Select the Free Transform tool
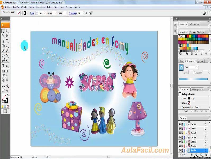This screenshot has height=159, width=211. (7, 60)
